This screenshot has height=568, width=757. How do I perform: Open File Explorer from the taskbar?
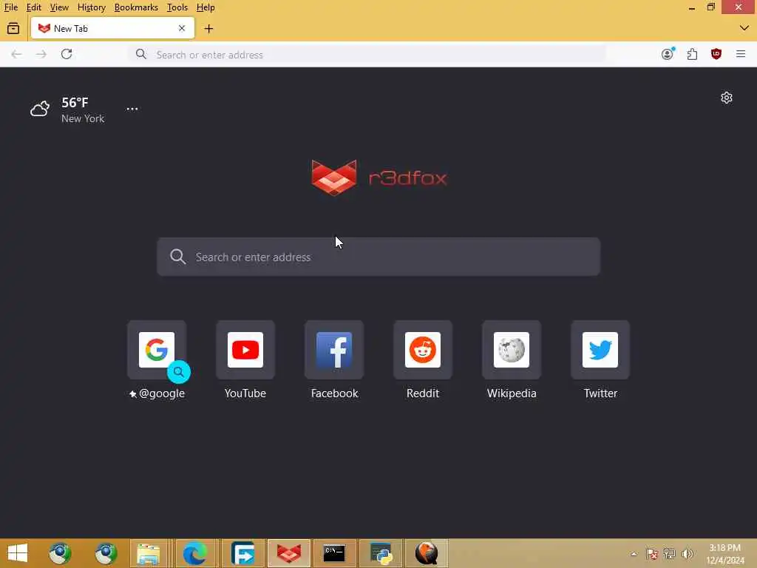(148, 553)
